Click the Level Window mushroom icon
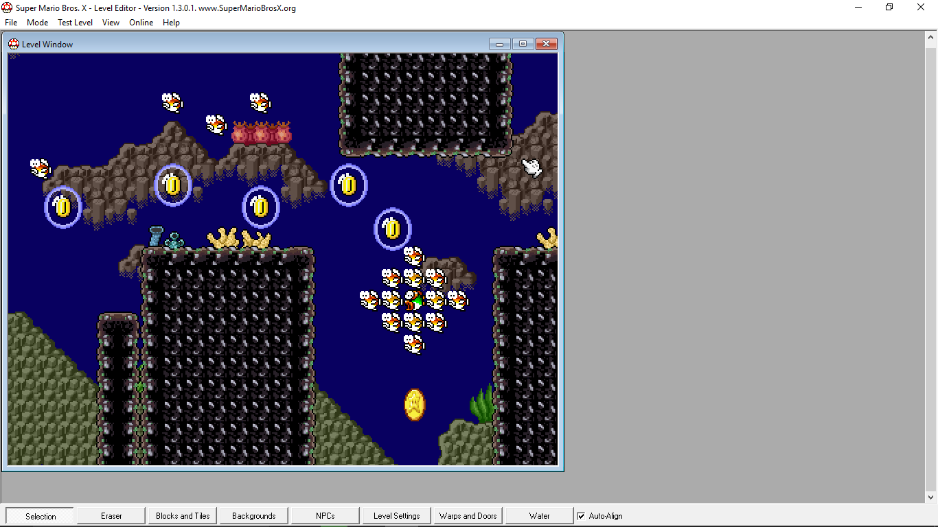The width and height of the screenshot is (938, 527). [14, 44]
